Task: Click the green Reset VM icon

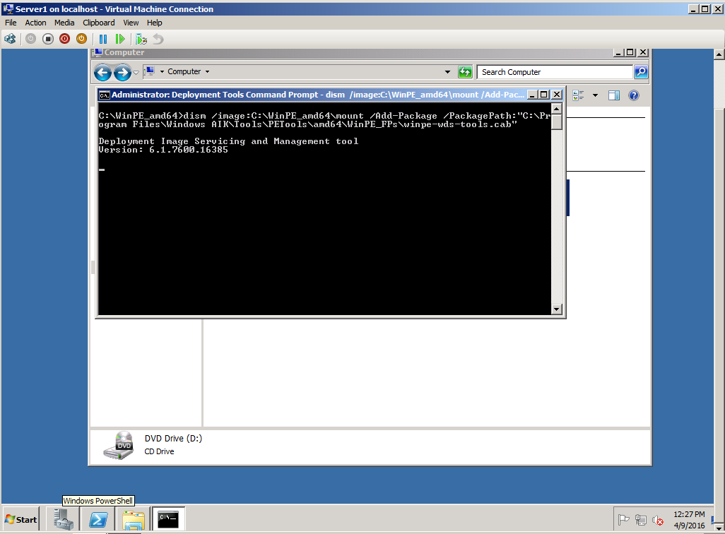Action: pyautogui.click(x=119, y=40)
